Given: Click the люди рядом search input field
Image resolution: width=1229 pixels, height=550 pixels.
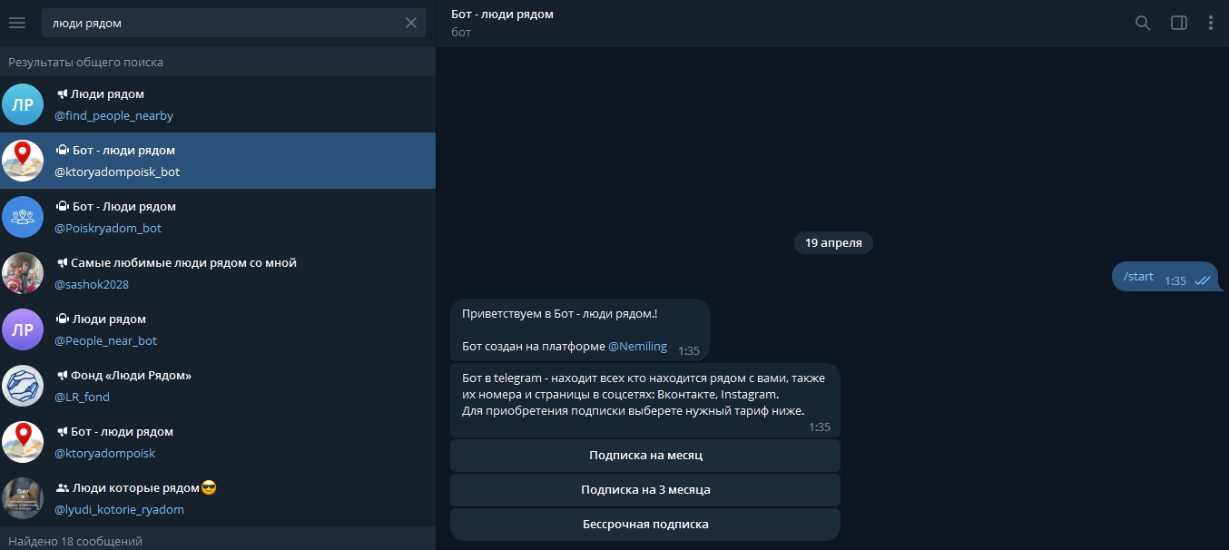Looking at the screenshot, I should 222,23.
